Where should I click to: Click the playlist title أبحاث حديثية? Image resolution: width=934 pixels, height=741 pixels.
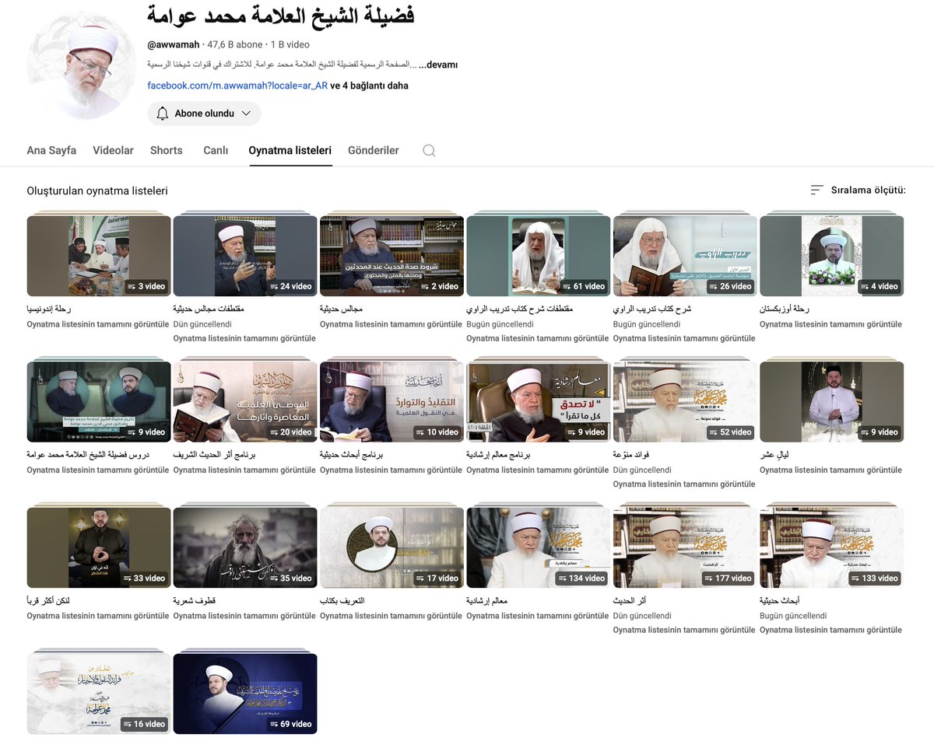point(781,600)
